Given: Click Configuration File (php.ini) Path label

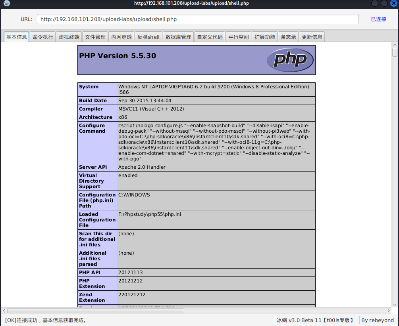Looking at the screenshot, I should pos(97,200).
